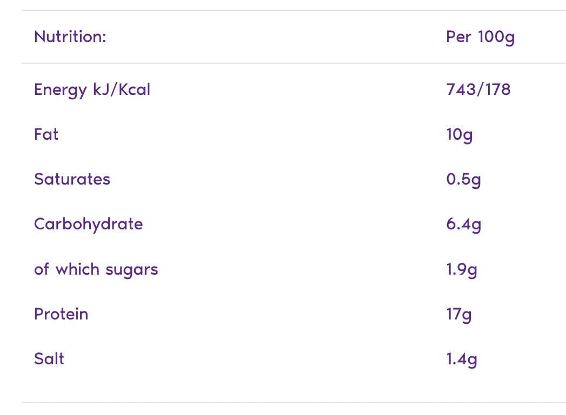This screenshot has height=415, width=566.
Task: Select the 1.4g salt value
Action: [x=462, y=359]
